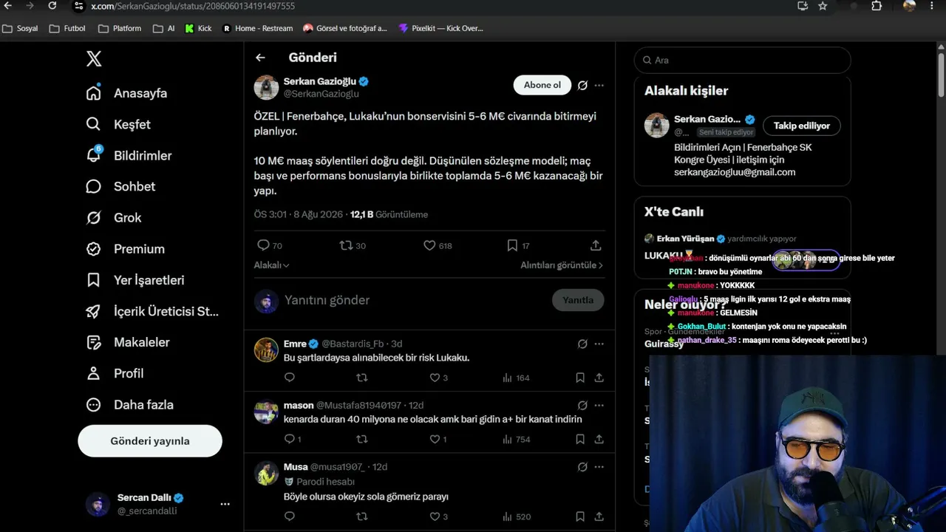946x532 pixels.
Task: Open Premium from the sidebar
Action: point(125,249)
